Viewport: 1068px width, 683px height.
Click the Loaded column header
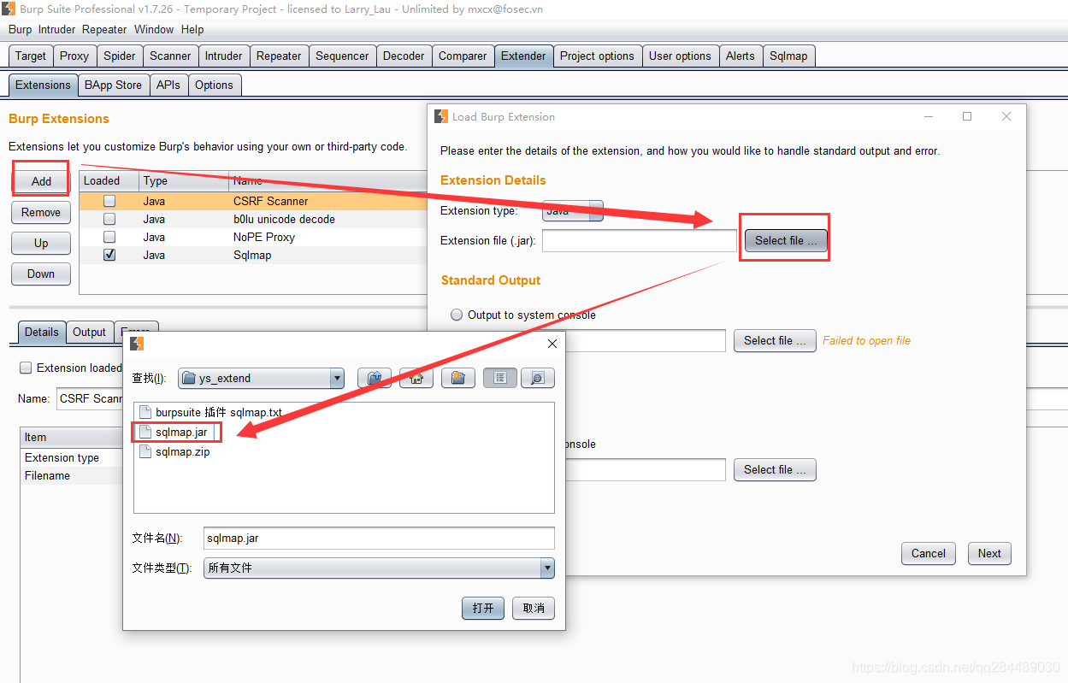click(109, 180)
